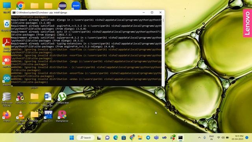Select the Command Prompt taskbar icon

tap(180, 138)
